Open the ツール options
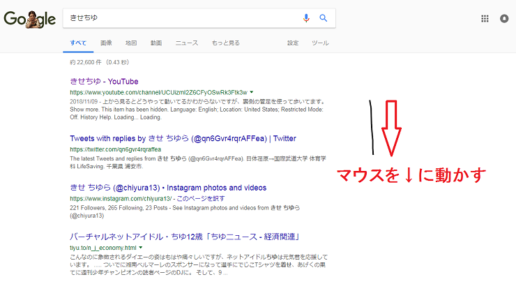This screenshot has width=516, height=284. point(320,43)
